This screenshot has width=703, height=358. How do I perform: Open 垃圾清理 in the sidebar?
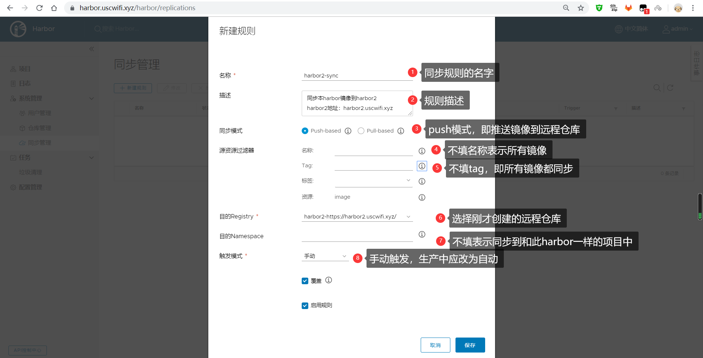31,172
